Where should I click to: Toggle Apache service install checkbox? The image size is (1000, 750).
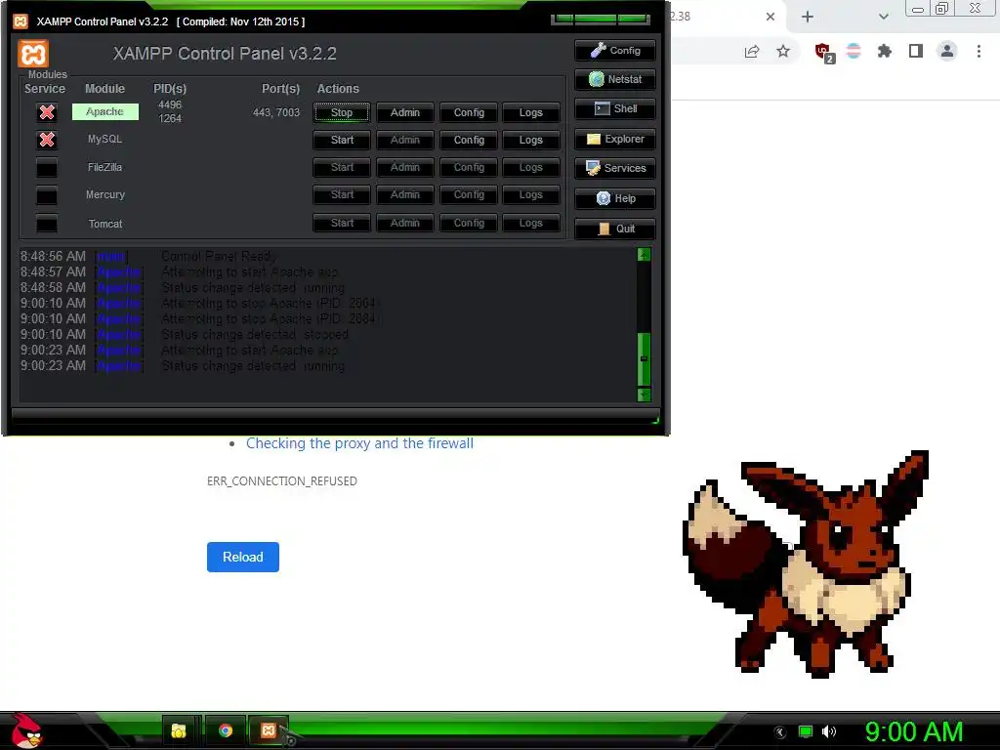[x=47, y=112]
